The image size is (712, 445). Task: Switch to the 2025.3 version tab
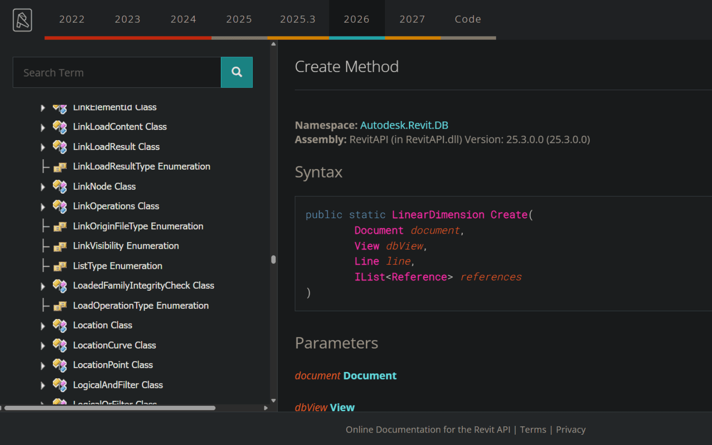tap(298, 19)
